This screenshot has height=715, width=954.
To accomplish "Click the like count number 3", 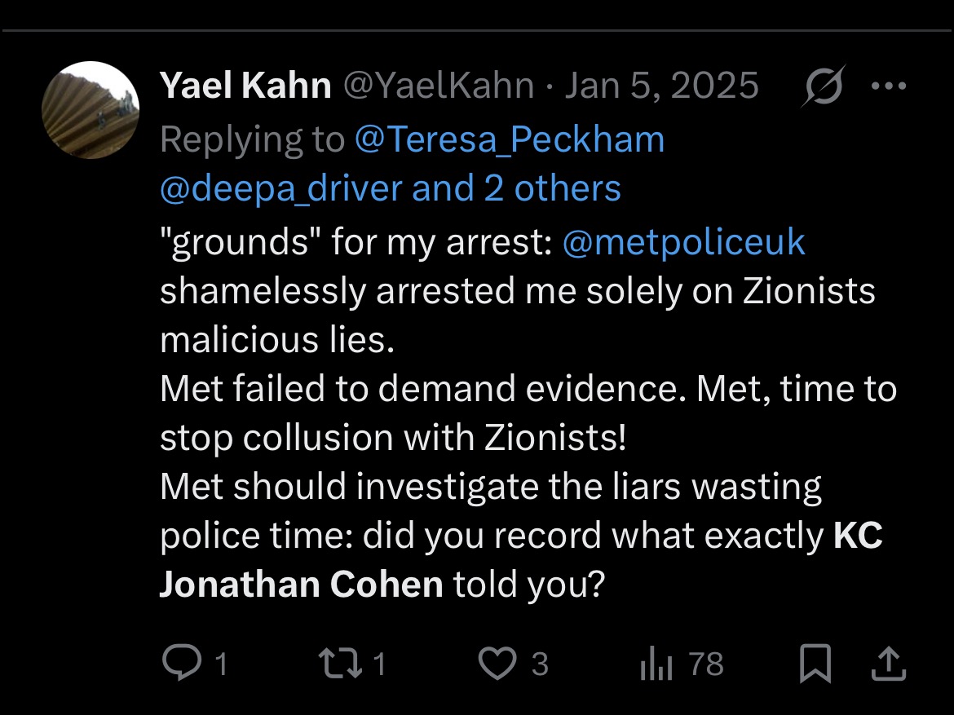I will 540,664.
